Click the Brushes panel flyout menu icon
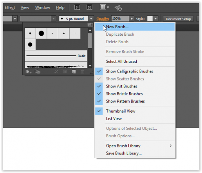This screenshot has width=202, height=173. [90, 25]
